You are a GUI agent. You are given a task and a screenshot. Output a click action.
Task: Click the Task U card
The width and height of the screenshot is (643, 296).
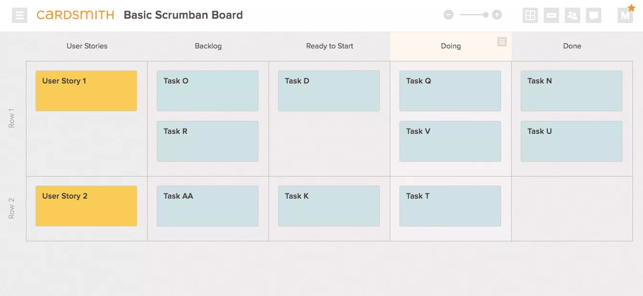572,141
